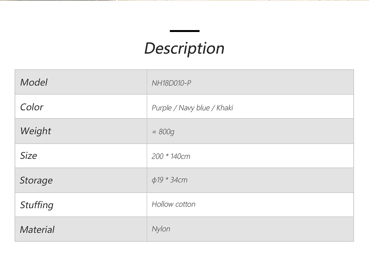
Task: Click the Nylon material value
Action: [x=161, y=229]
